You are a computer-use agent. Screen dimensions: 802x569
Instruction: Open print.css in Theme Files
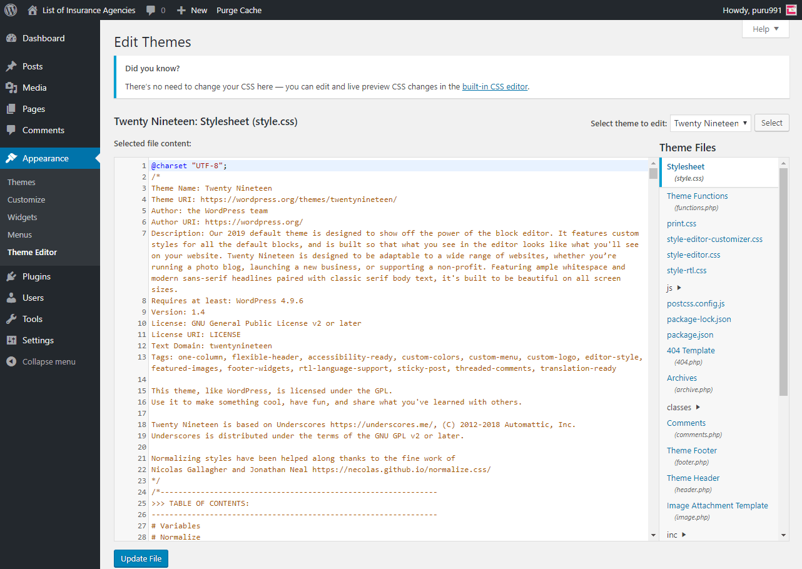681,223
